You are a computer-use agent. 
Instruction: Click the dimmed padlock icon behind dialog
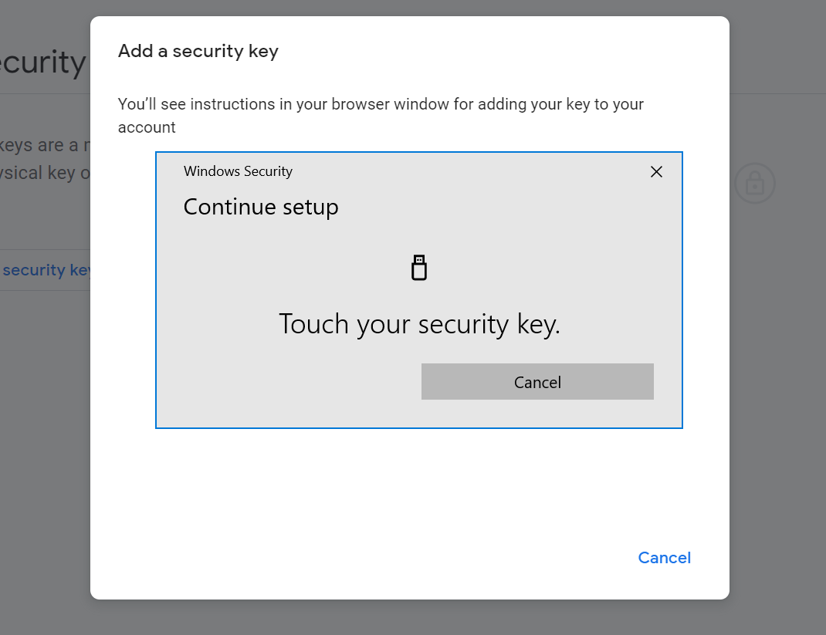pos(755,183)
